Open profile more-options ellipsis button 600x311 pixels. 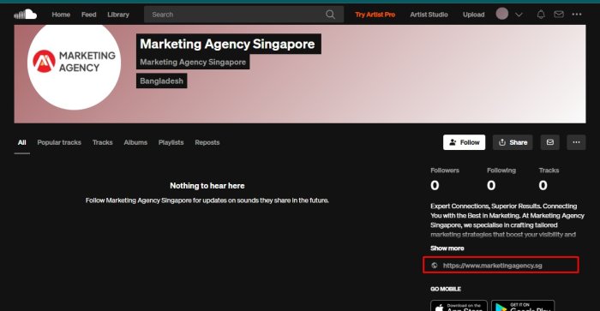pyautogui.click(x=576, y=142)
